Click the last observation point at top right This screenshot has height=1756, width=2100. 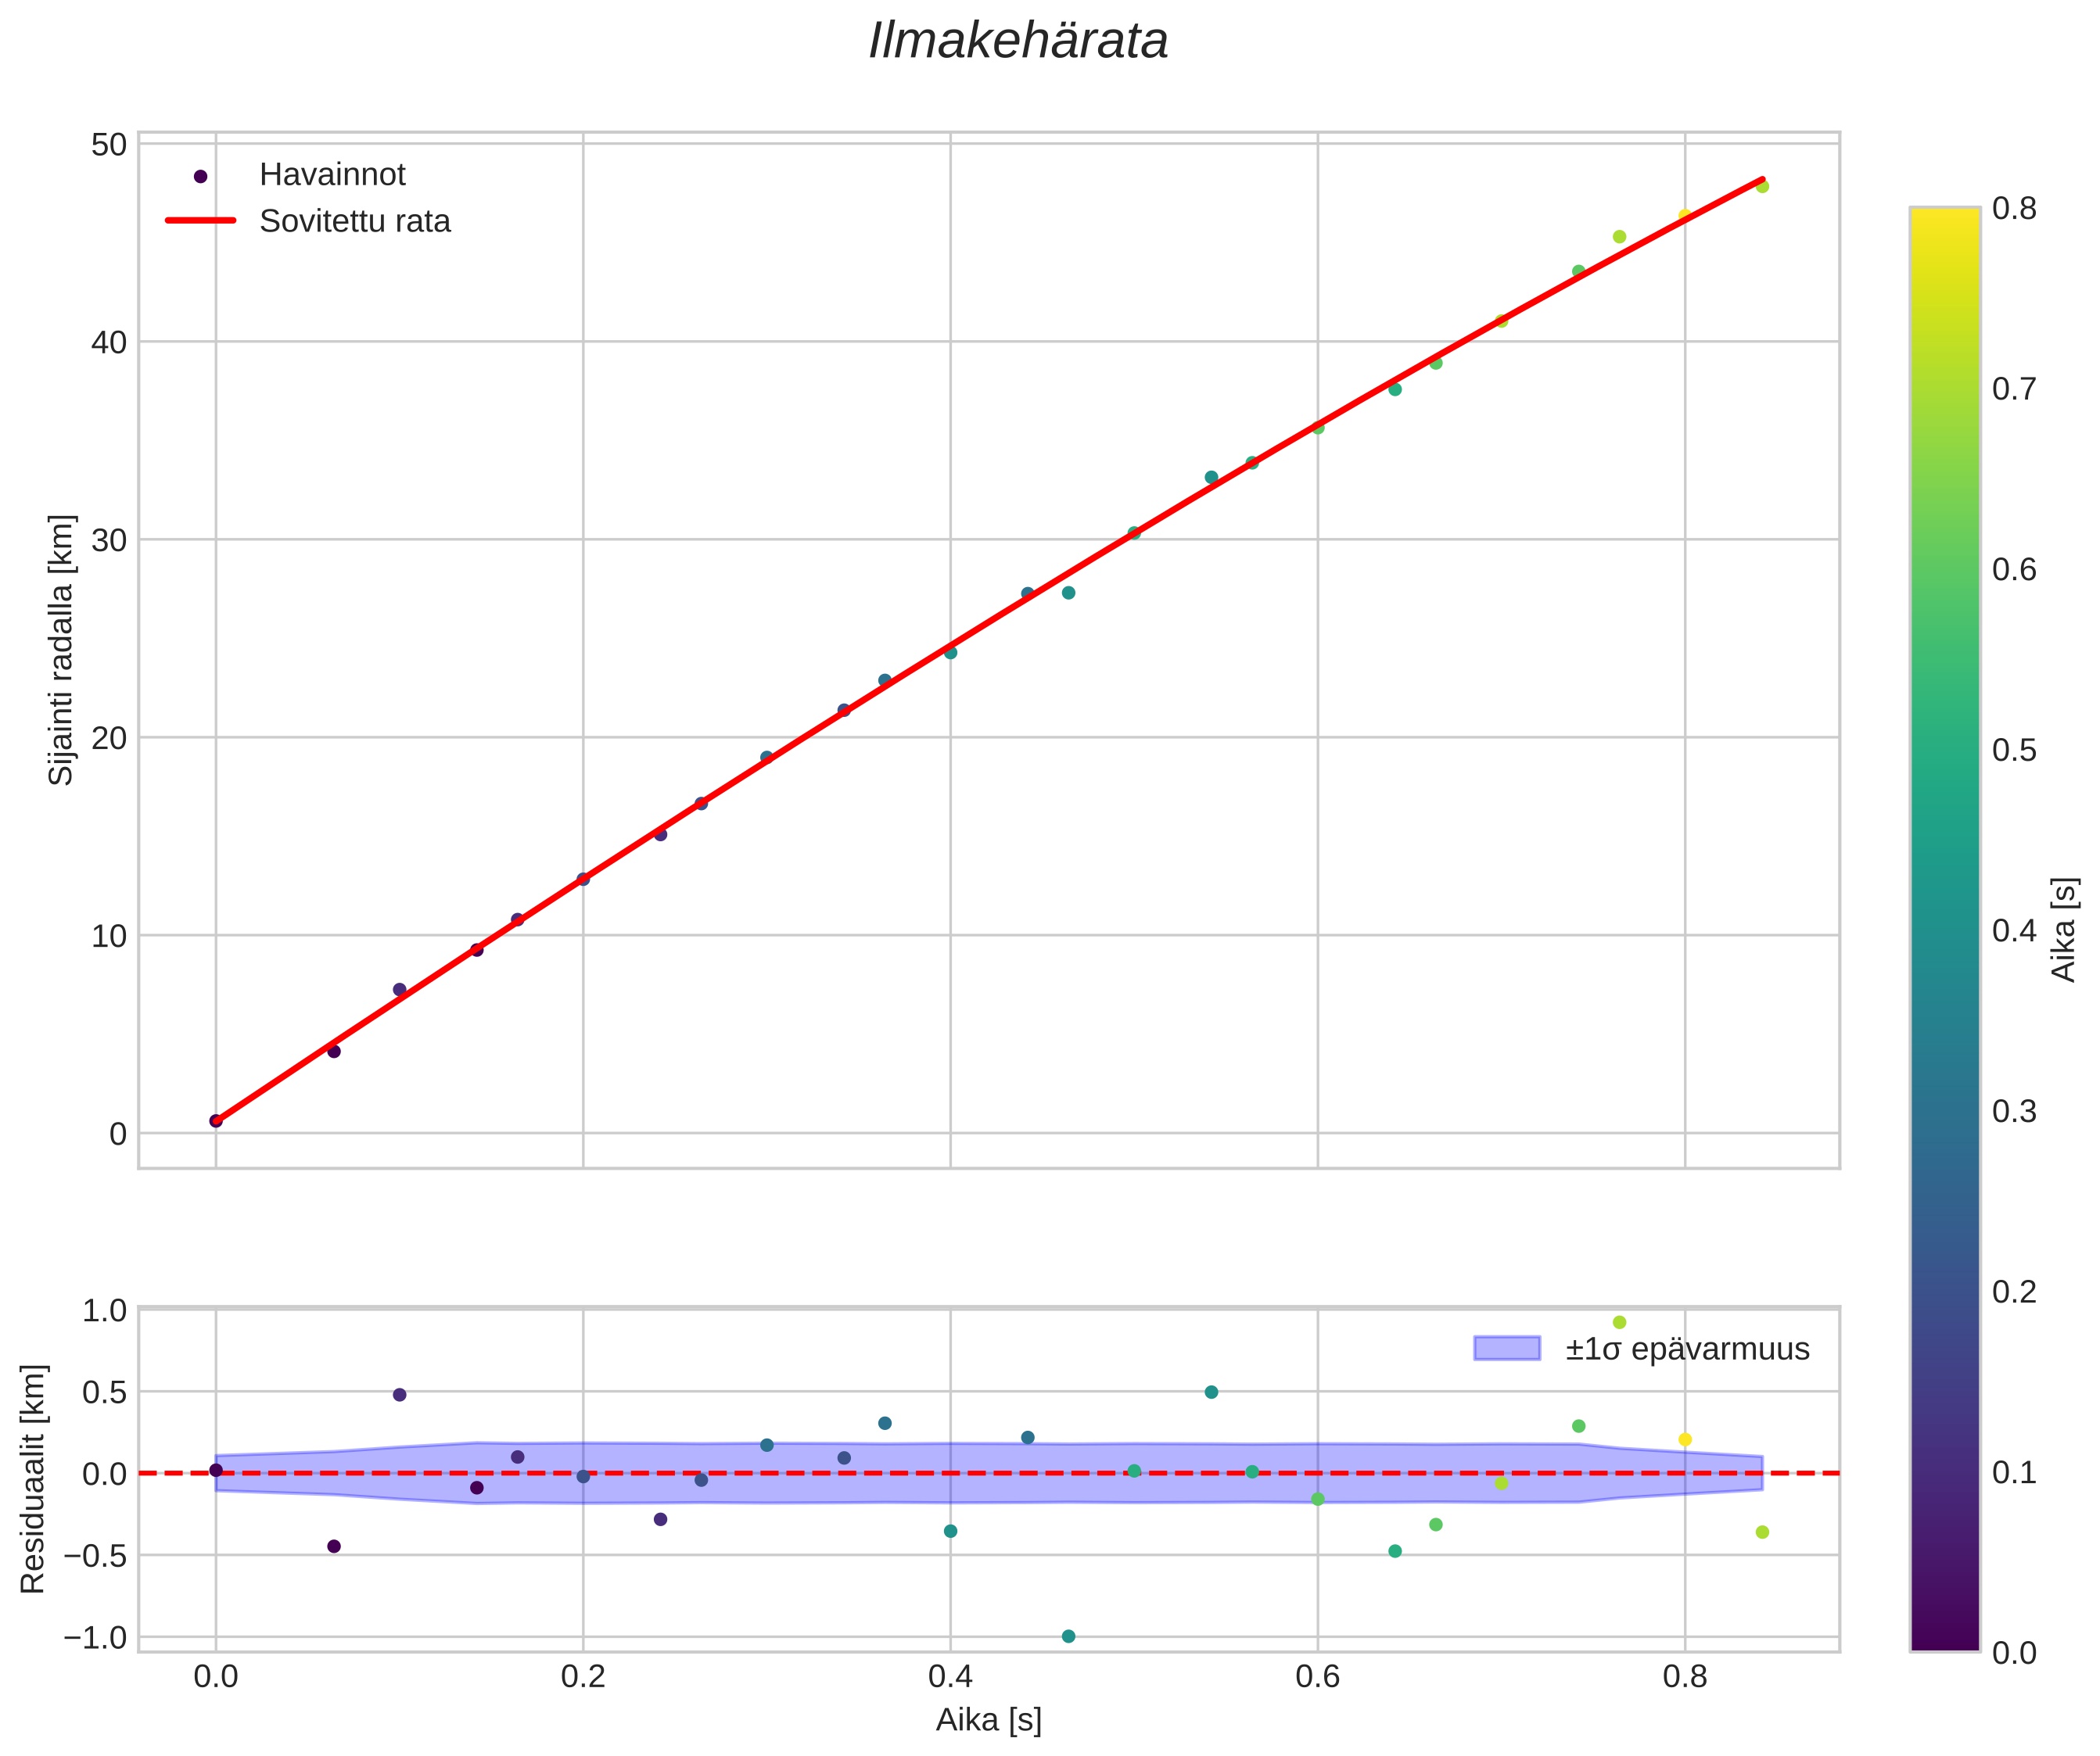(x=1762, y=186)
